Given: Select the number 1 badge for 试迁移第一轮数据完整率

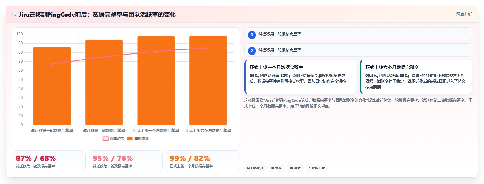Looking at the screenshot, I should (252, 35).
